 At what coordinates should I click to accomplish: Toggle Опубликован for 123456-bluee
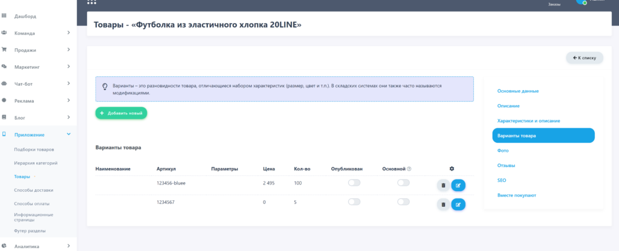354,183
